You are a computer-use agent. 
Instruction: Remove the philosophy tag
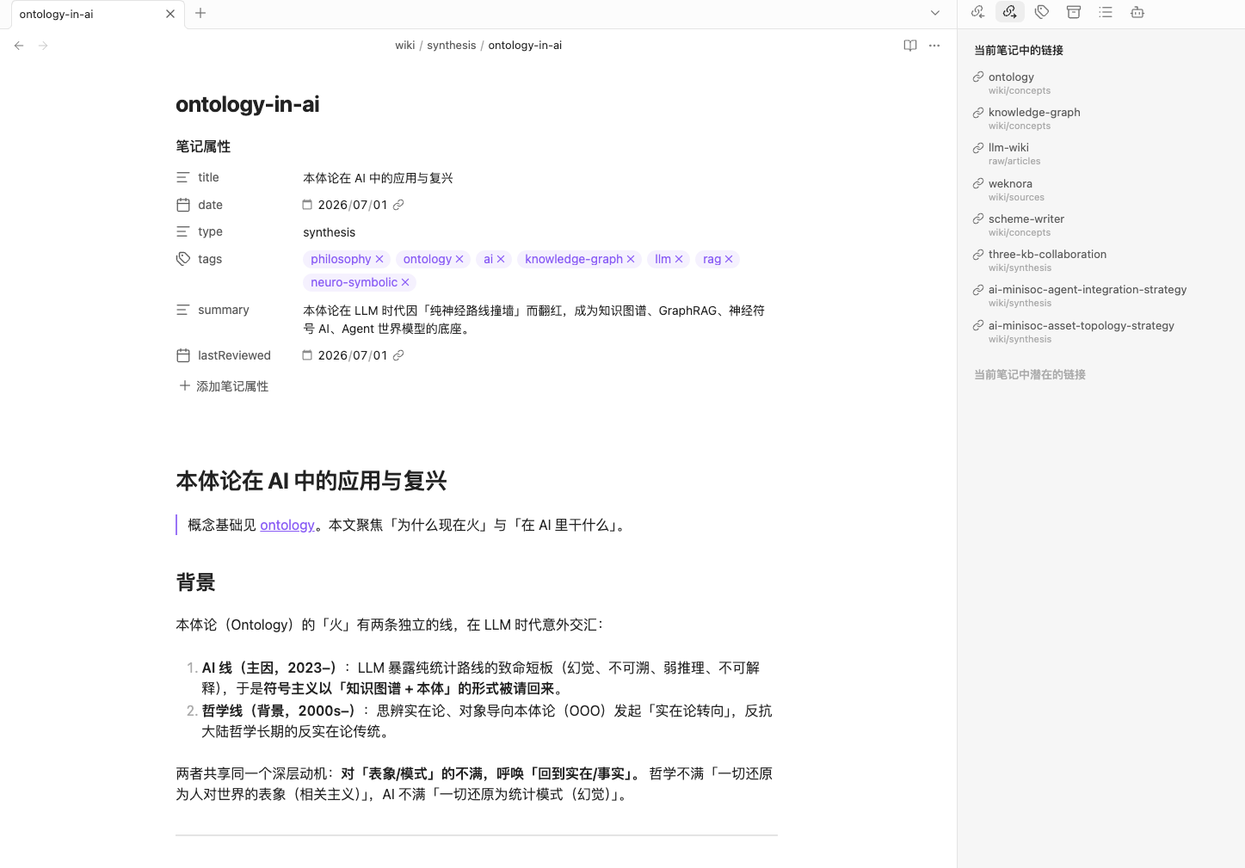pyautogui.click(x=379, y=259)
